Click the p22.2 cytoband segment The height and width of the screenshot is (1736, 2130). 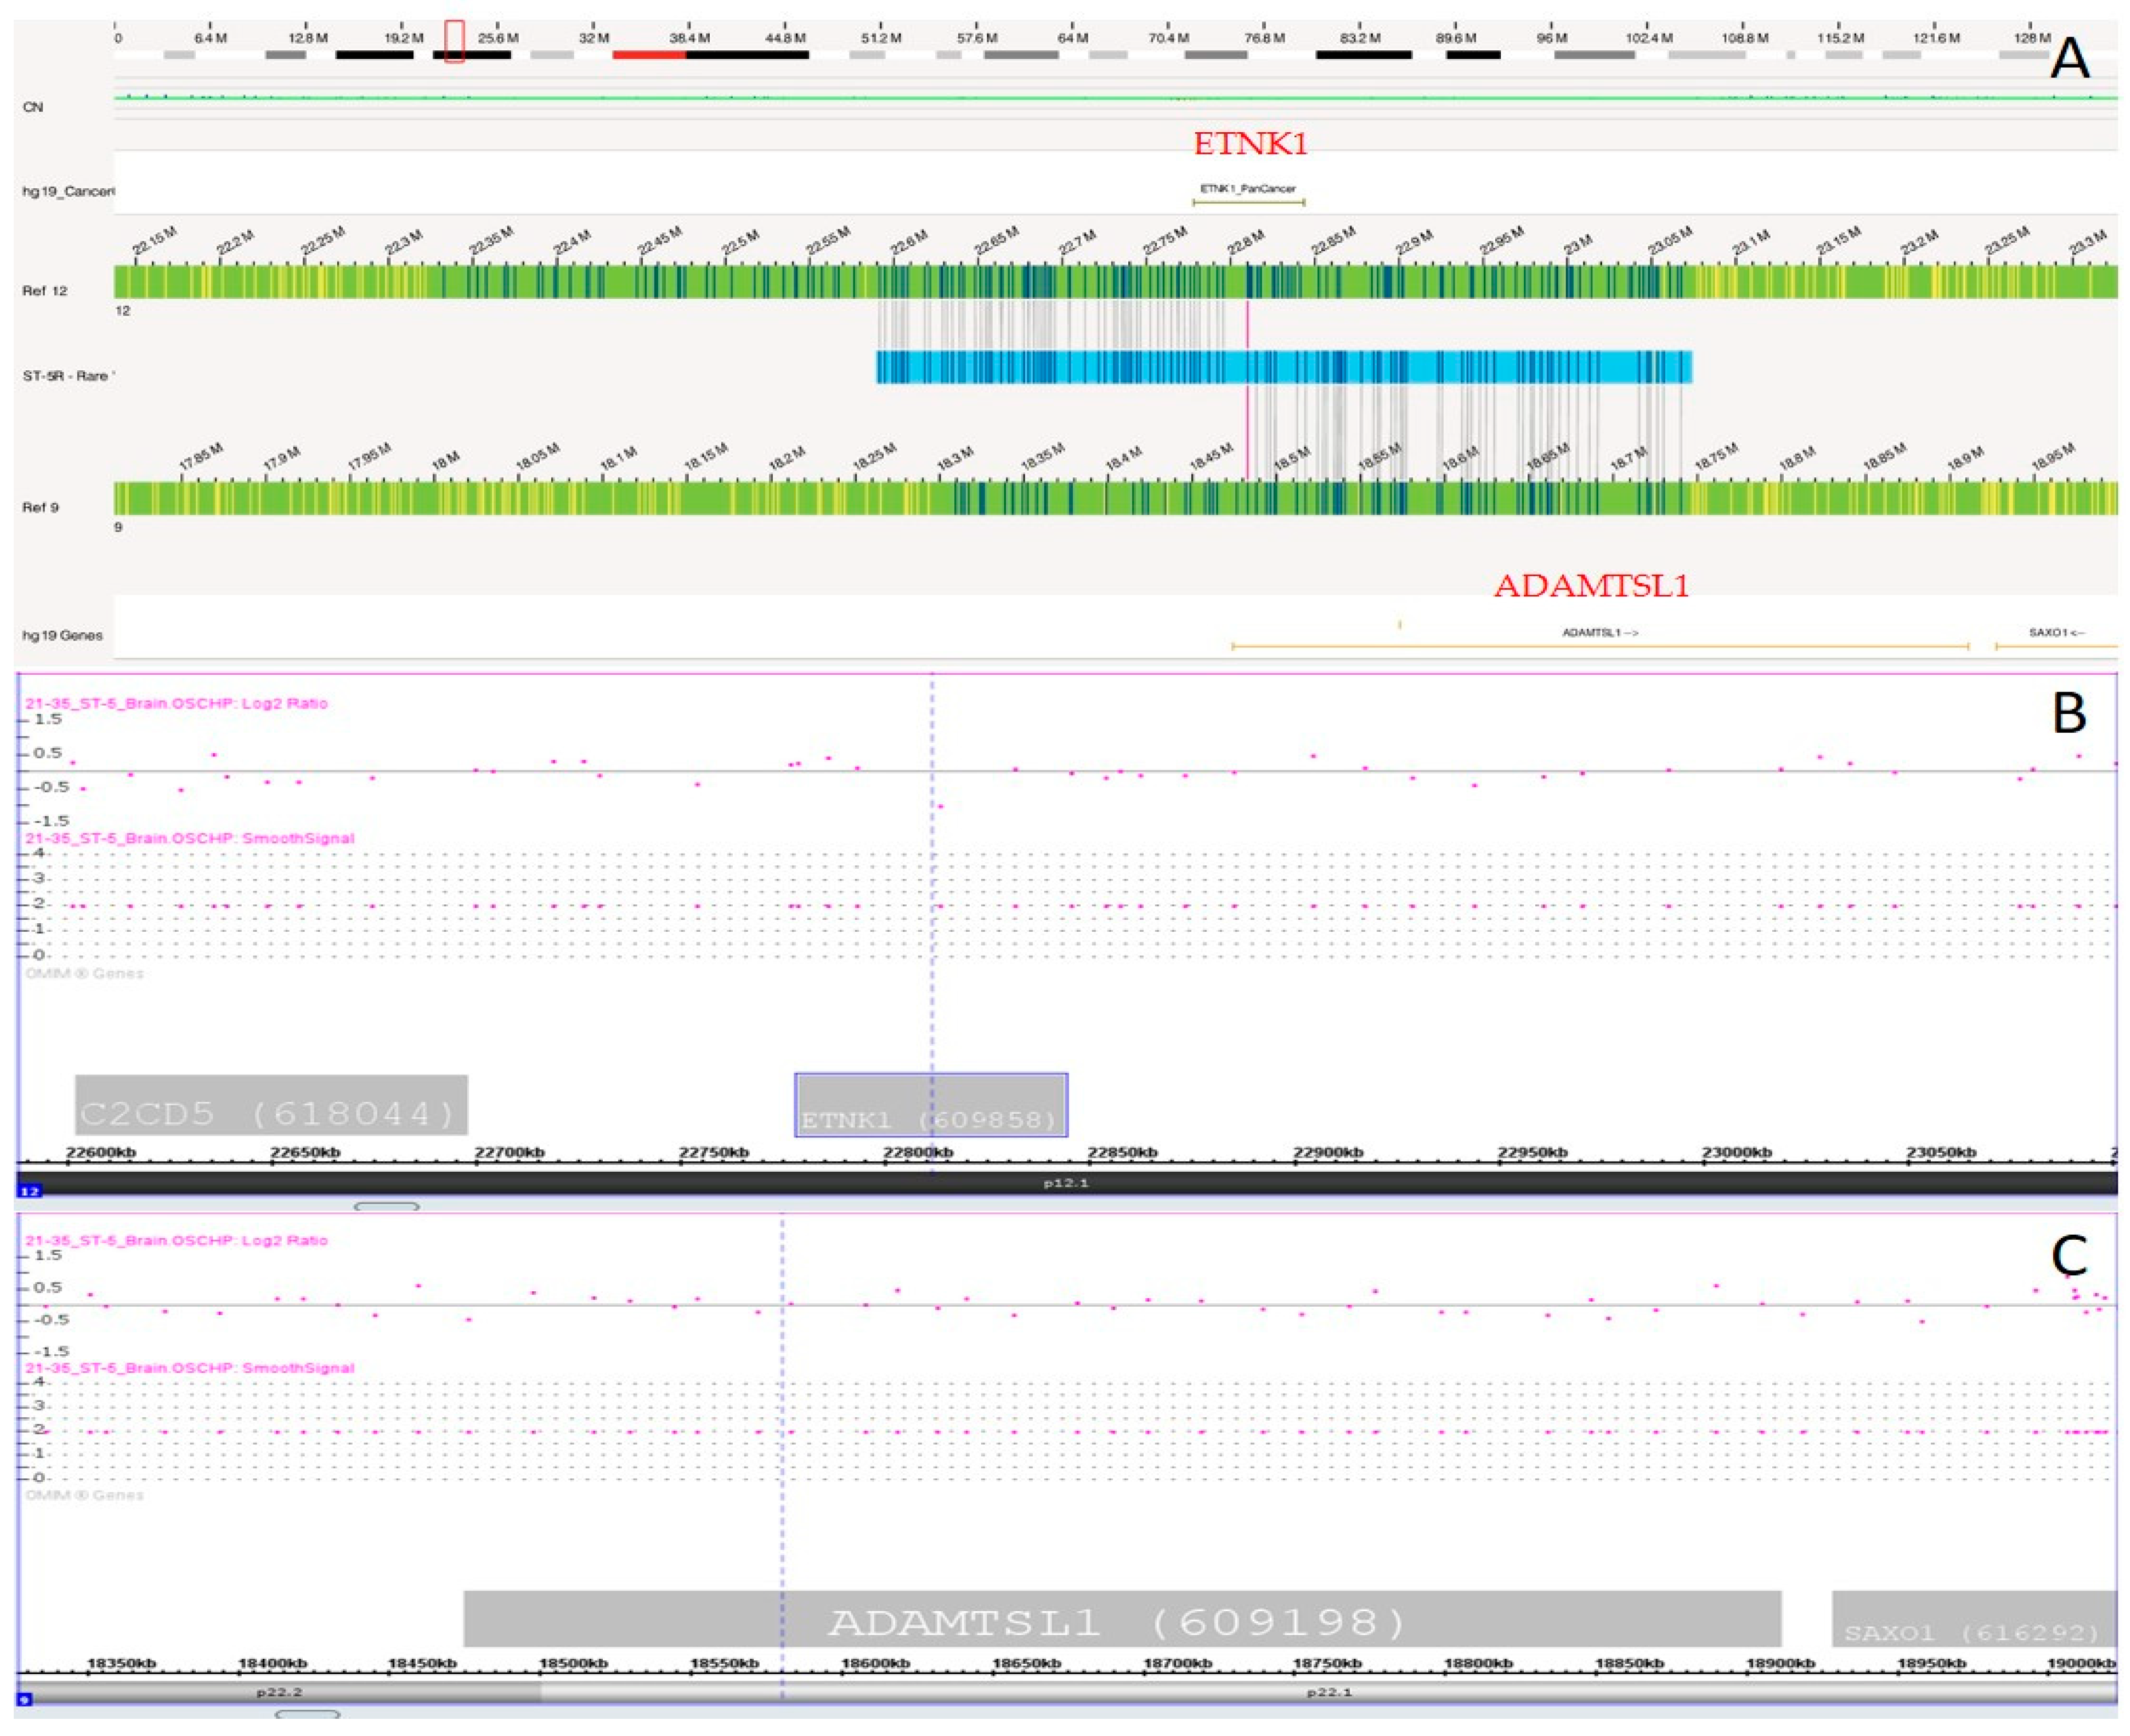[x=279, y=1692]
